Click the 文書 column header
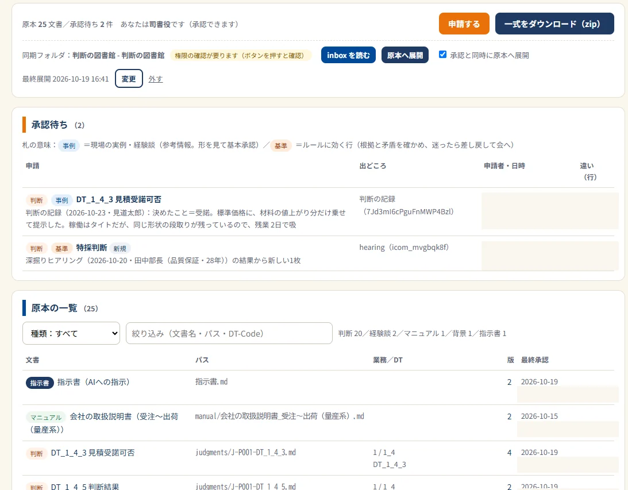Screen dimensions: 628x490 pos(32,360)
